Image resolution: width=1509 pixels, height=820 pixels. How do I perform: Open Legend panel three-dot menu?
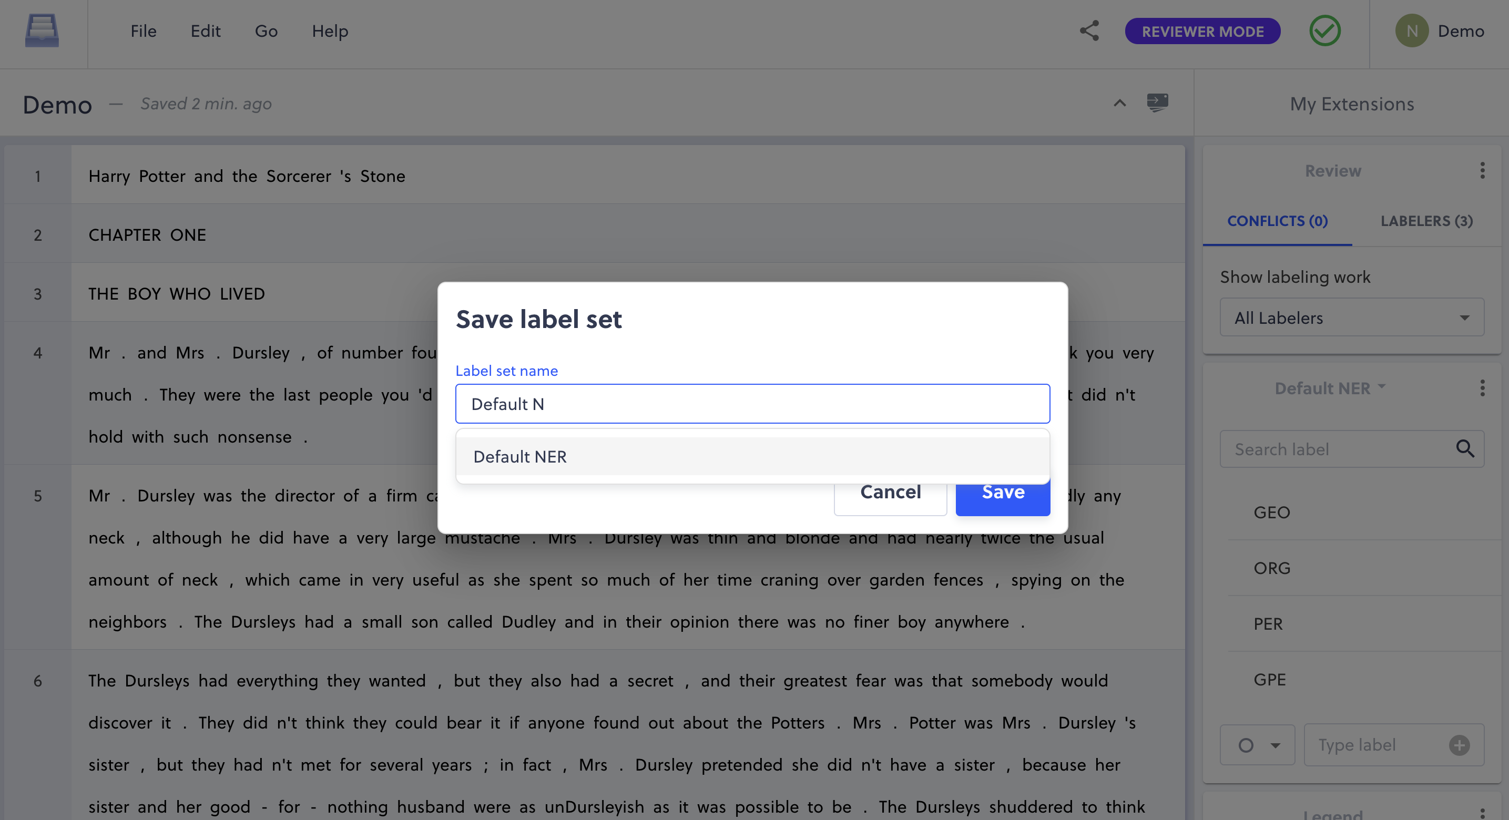point(1482,813)
